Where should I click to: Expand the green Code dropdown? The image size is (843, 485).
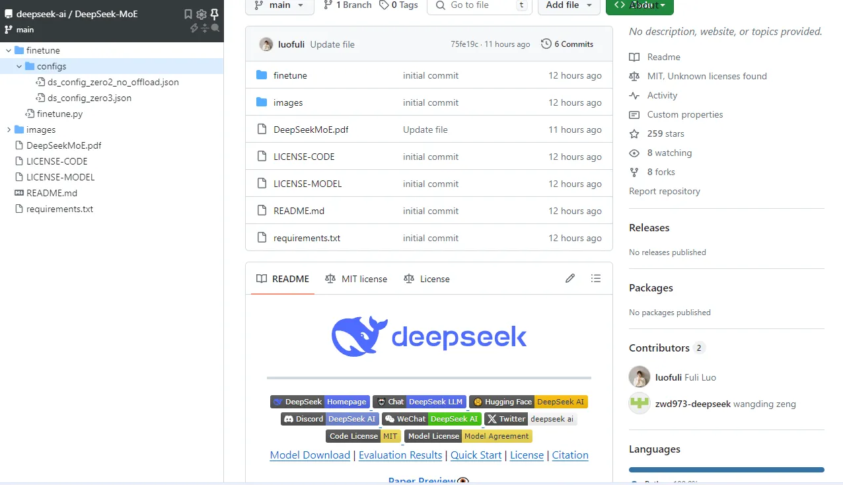[640, 5]
